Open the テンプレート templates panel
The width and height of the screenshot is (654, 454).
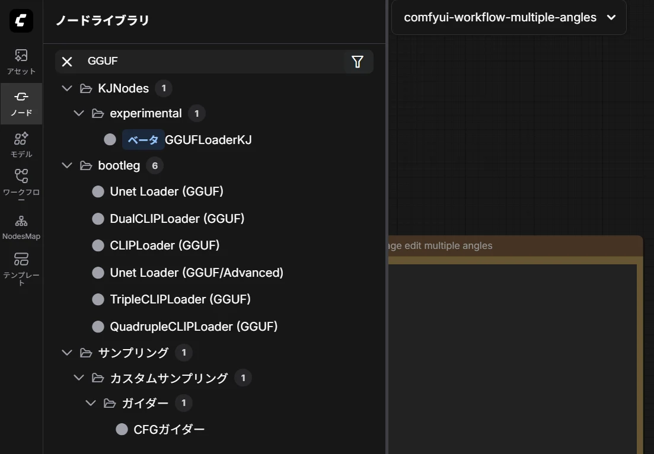click(x=21, y=269)
